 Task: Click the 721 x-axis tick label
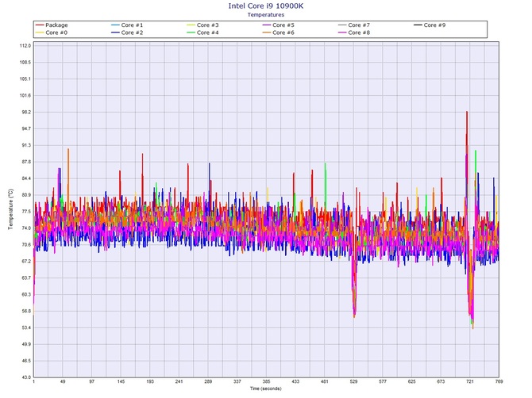coord(469,381)
